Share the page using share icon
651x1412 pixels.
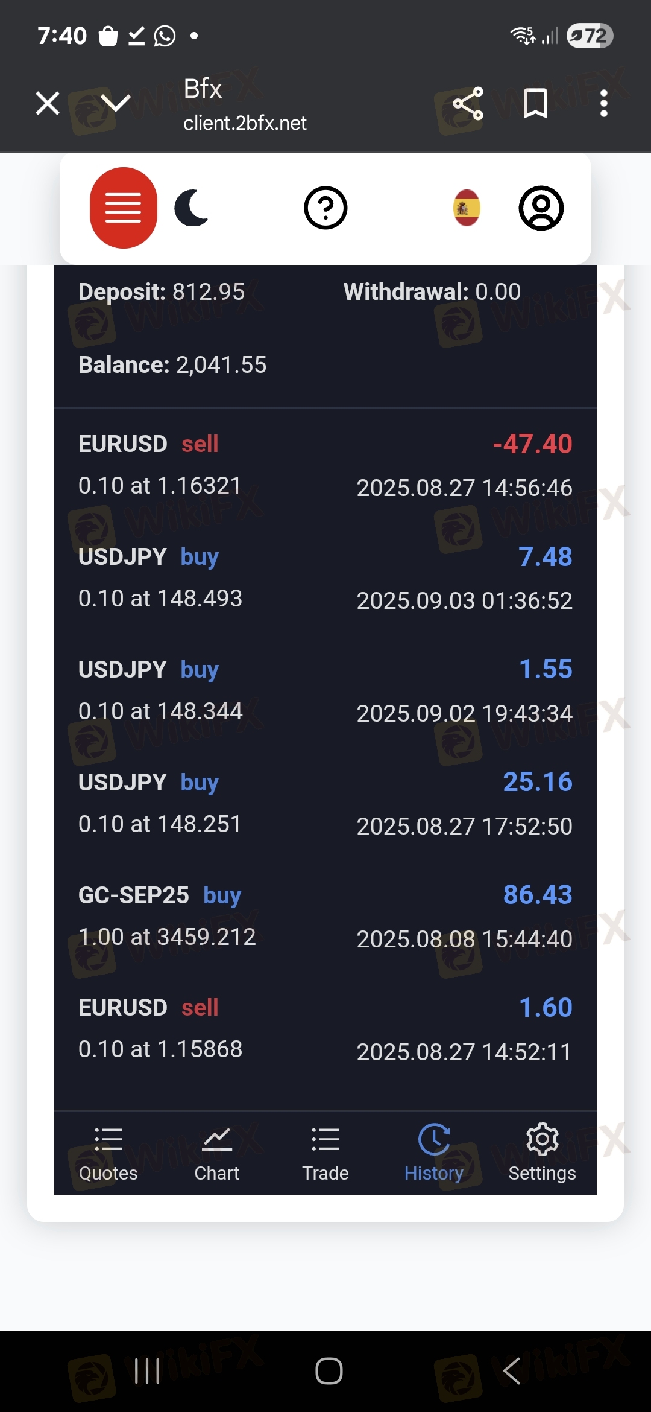point(468,104)
